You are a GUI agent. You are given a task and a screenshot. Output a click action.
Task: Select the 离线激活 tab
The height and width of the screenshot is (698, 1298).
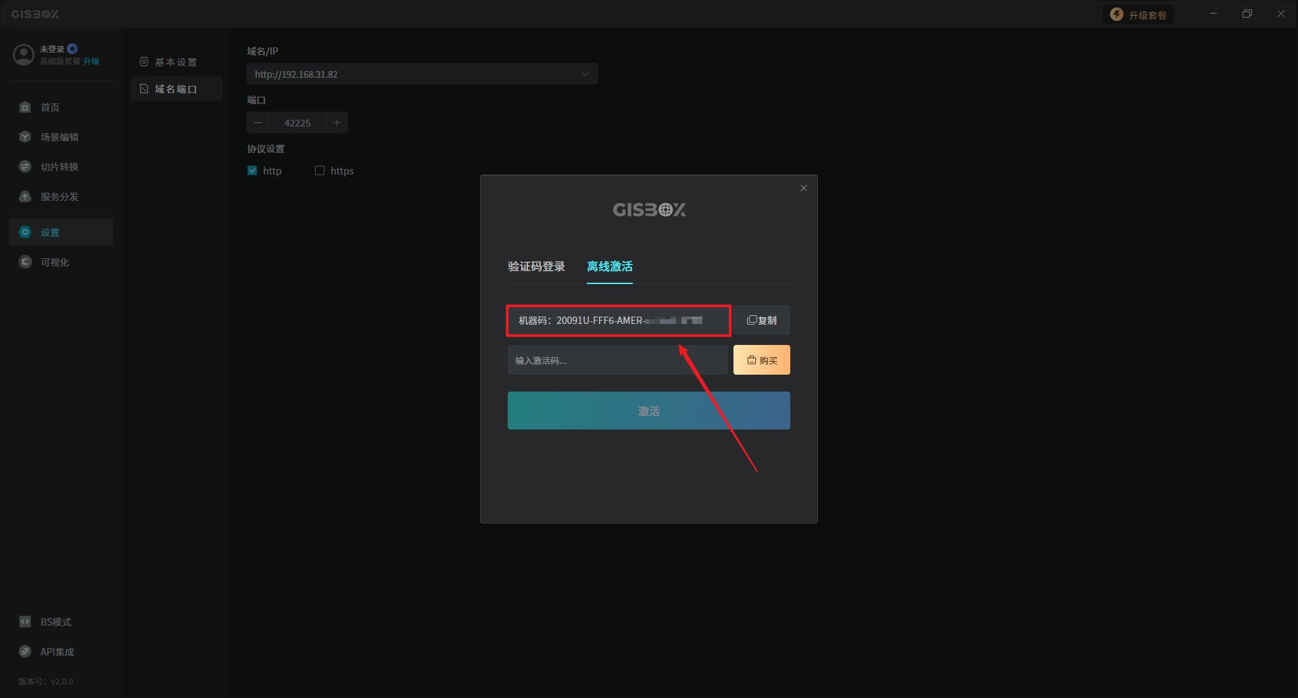pos(609,266)
